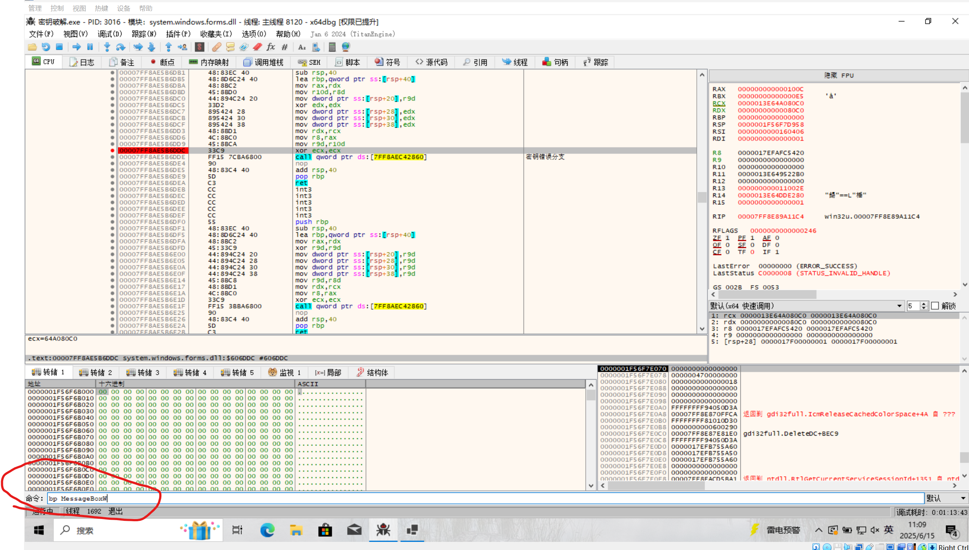
Task: Show hidden system tray icons chevron
Action: click(818, 530)
